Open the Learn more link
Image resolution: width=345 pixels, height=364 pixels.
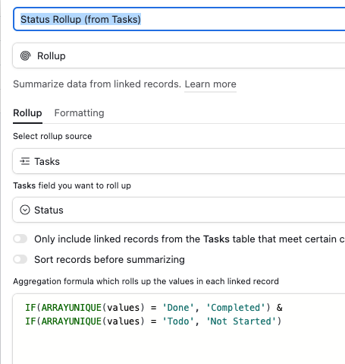coord(210,84)
